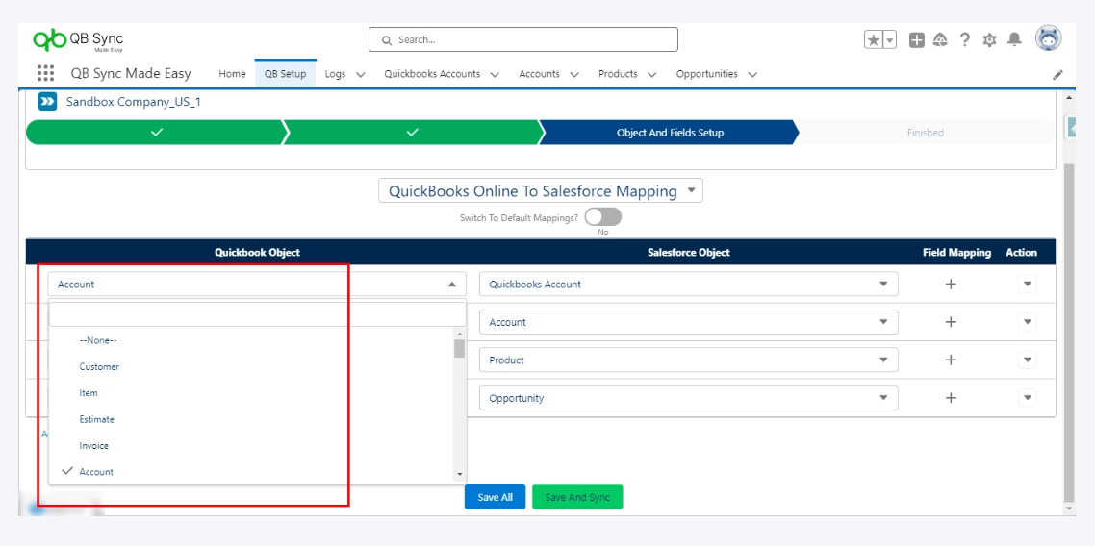Open the QuickBooks Online To Salesforce Mapping dropdown
The height and width of the screenshot is (546, 1095).
pos(541,191)
